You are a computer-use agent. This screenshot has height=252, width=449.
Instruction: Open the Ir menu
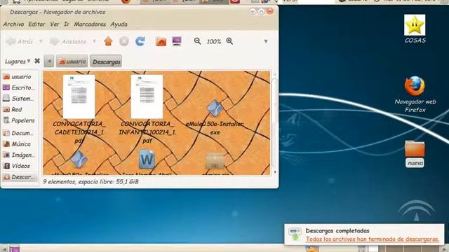67,24
